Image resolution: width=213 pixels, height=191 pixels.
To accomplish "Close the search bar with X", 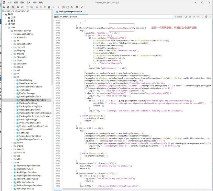I will pos(210,17).
